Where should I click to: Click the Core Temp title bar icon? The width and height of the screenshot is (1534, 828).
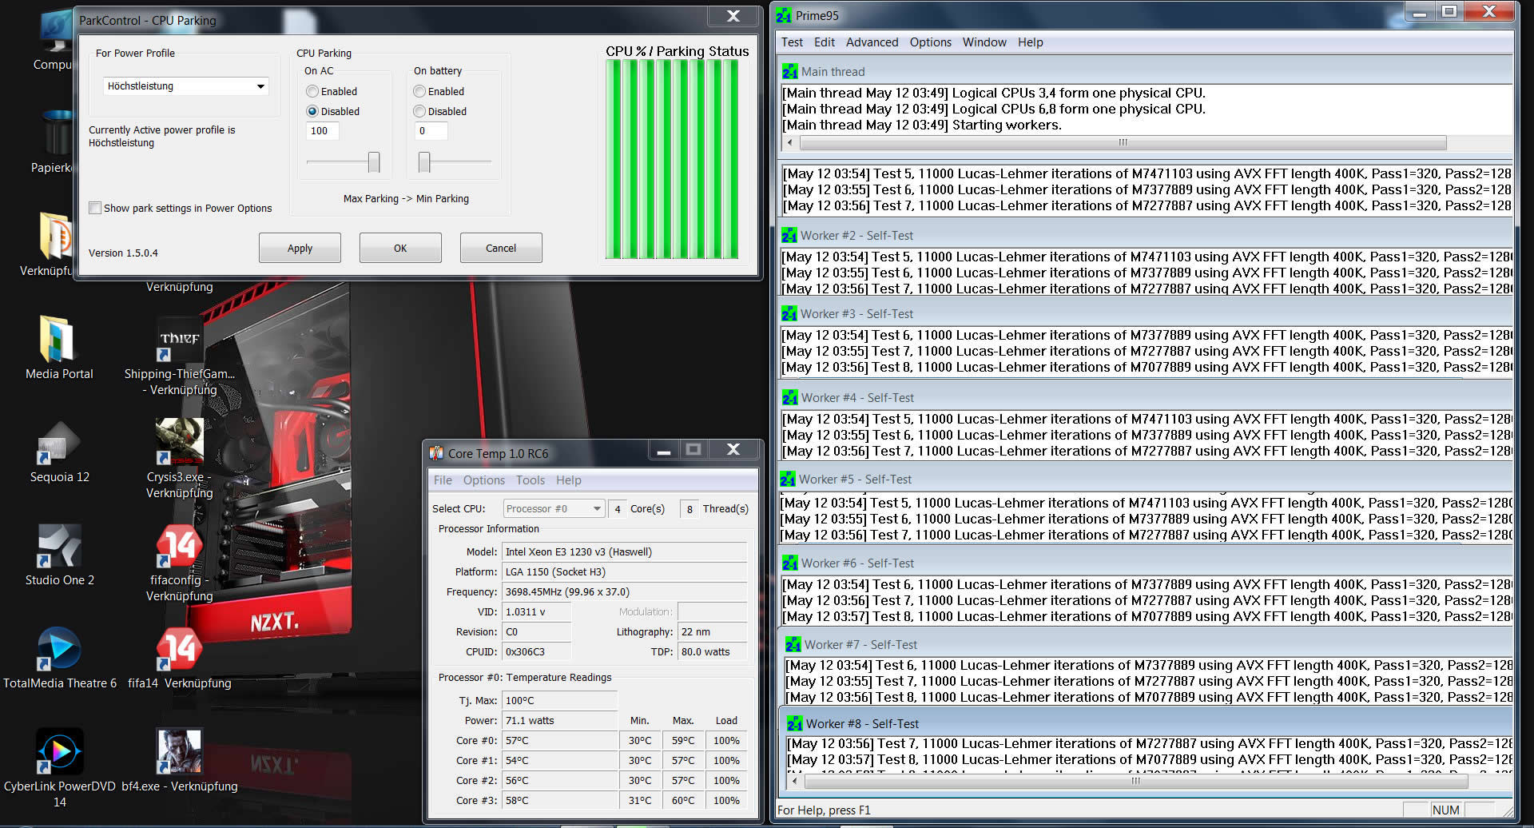tap(436, 453)
